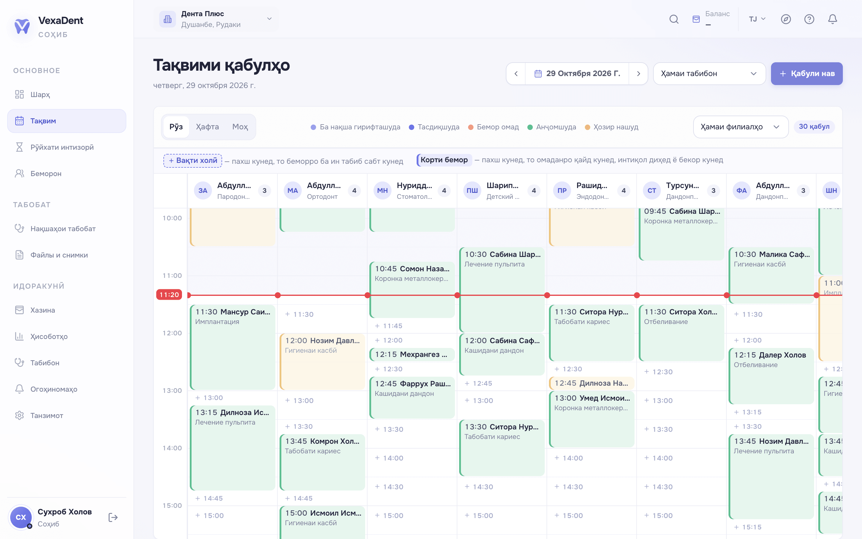Select Тақвим in the sidebar menu
Screen dimensions: 862x539
click(67, 121)
